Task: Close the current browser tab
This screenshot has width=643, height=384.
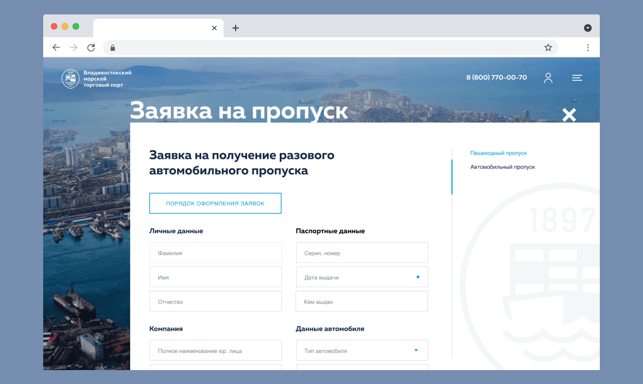Action: 214,28
